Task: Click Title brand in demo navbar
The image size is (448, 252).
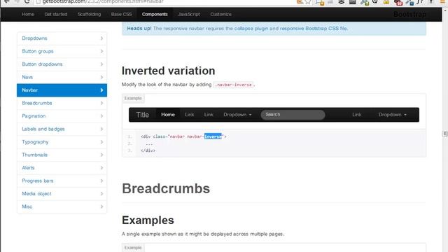Action: pyautogui.click(x=142, y=115)
